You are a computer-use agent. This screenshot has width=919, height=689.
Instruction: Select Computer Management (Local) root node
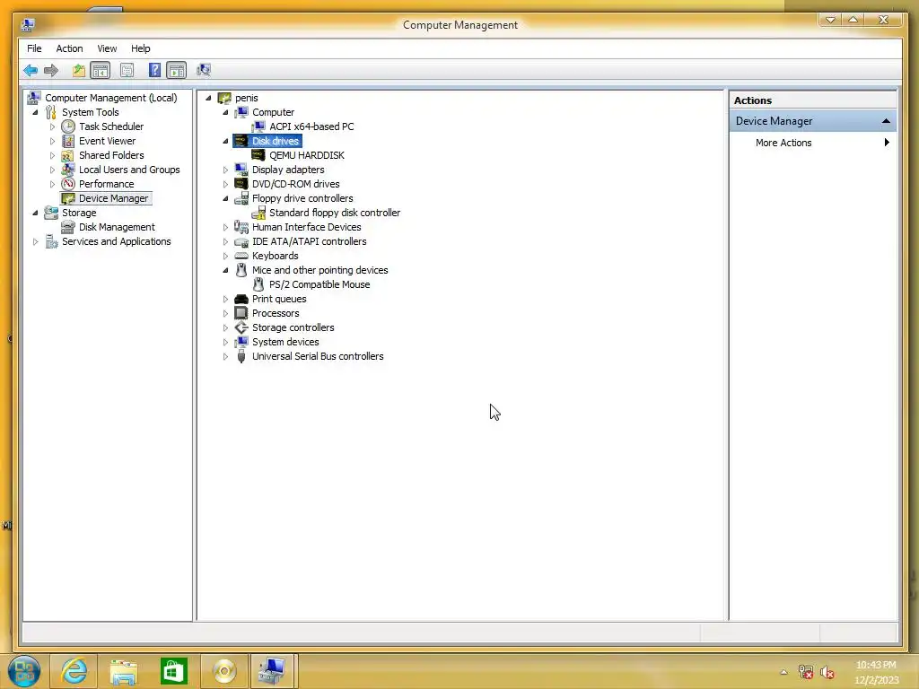pyautogui.click(x=110, y=98)
